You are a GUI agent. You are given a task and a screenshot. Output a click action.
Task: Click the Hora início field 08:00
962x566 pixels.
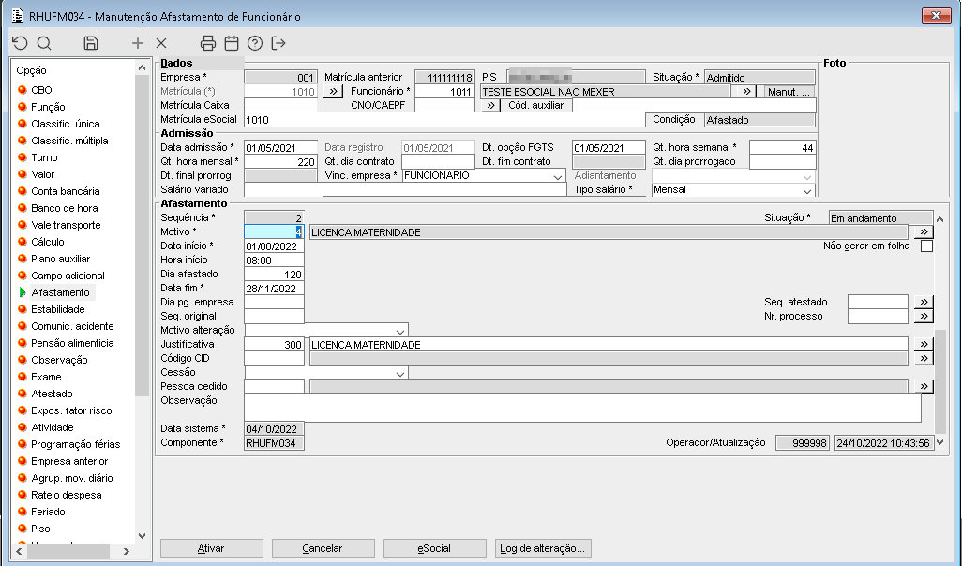pyautogui.click(x=274, y=260)
